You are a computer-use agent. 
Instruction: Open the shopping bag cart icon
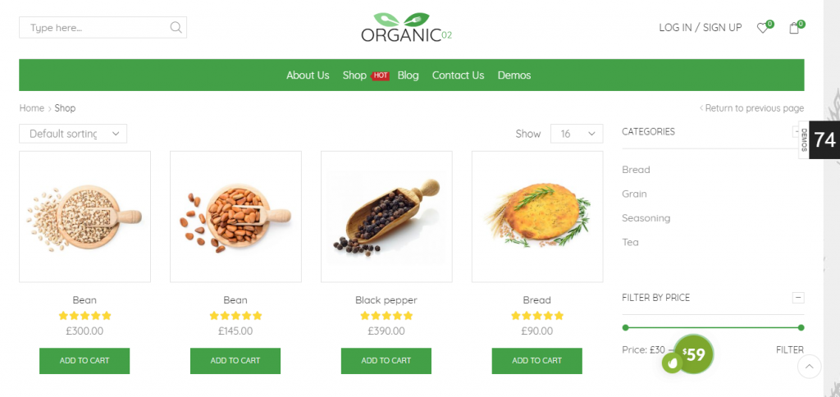click(x=794, y=29)
